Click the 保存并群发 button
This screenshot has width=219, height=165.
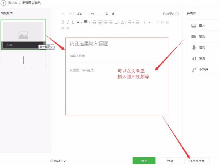pos(197,161)
